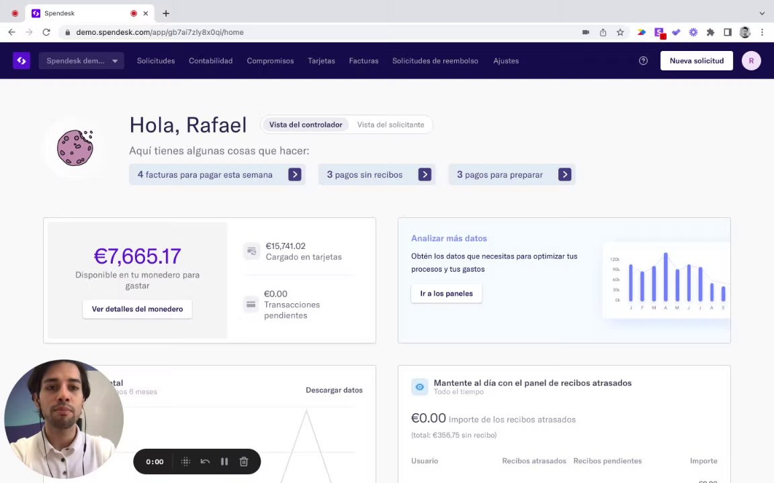The width and height of the screenshot is (774, 483).
Task: Click Ver detalles del monedero
Action: pyautogui.click(x=137, y=309)
